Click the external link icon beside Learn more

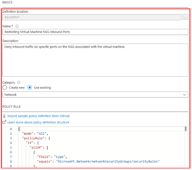(x=4, y=122)
